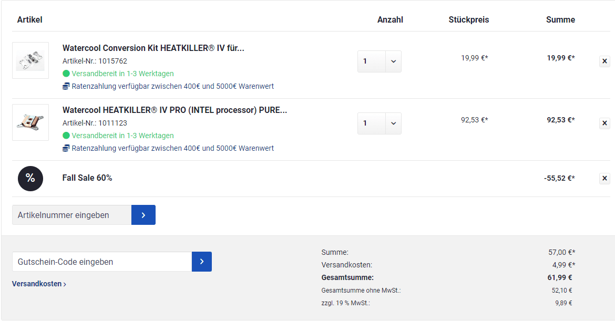This screenshot has width=615, height=321.
Task: Focus the Gutschein-Code eingeben field
Action: [102, 262]
